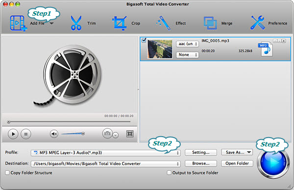Click the Effect label in toolbar
This screenshot has height=190, width=294.
(x=180, y=23)
